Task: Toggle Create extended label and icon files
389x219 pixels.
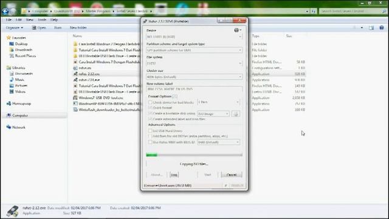Action: (150, 119)
